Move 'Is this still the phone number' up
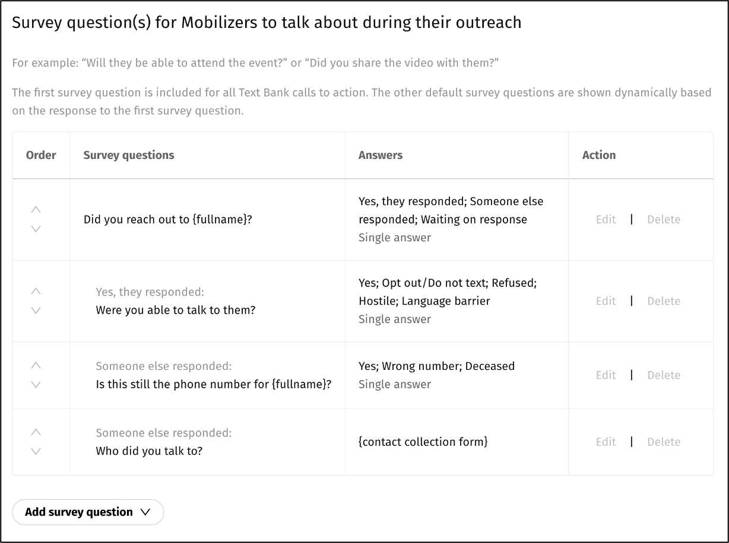 pyautogui.click(x=36, y=366)
